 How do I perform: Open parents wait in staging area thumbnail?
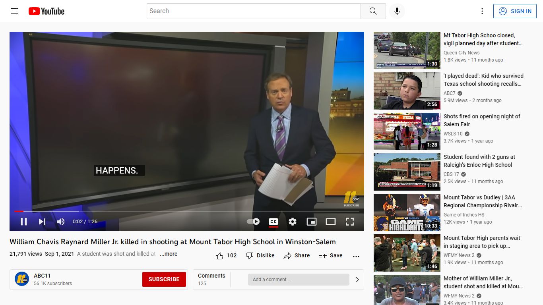(x=407, y=253)
